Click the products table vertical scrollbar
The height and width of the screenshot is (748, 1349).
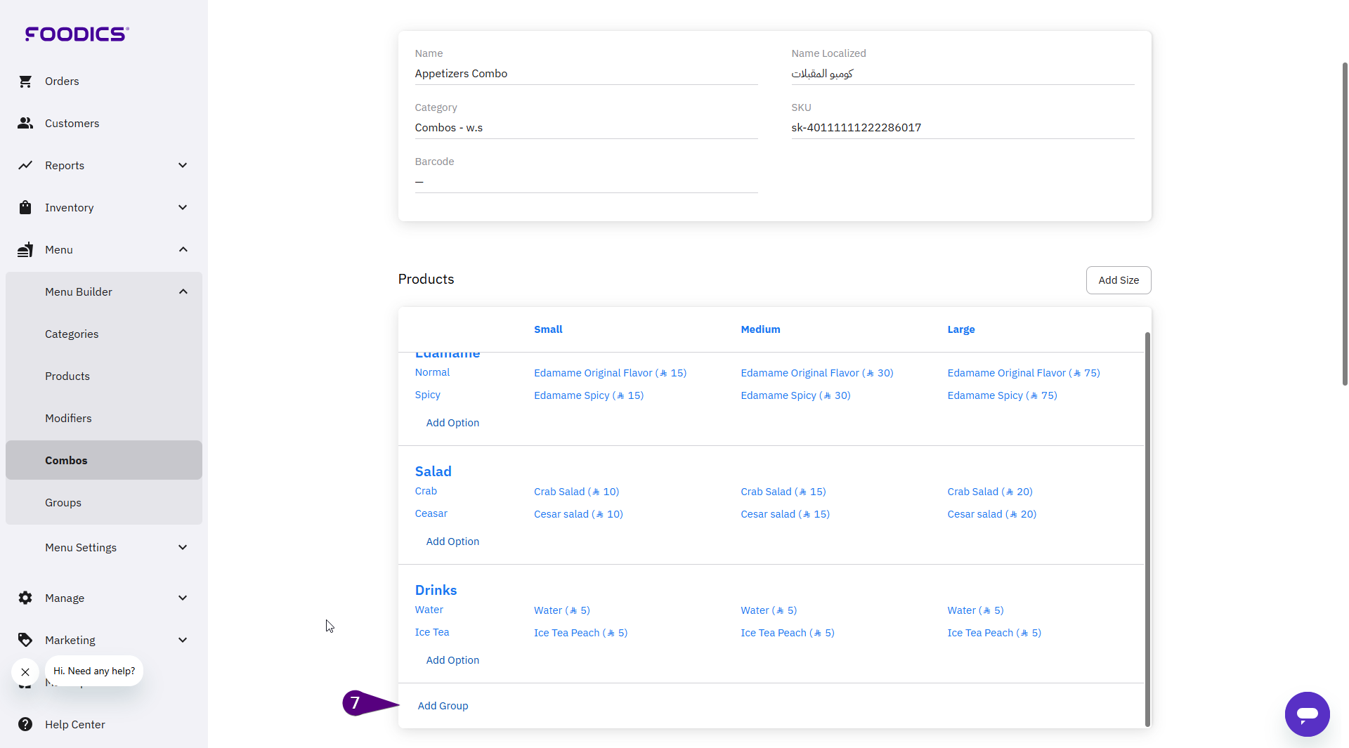[1147, 527]
